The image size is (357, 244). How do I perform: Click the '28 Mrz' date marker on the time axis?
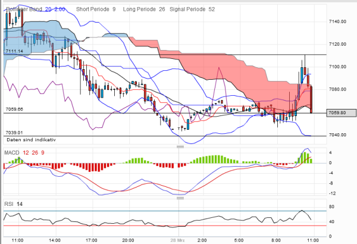click(177, 240)
